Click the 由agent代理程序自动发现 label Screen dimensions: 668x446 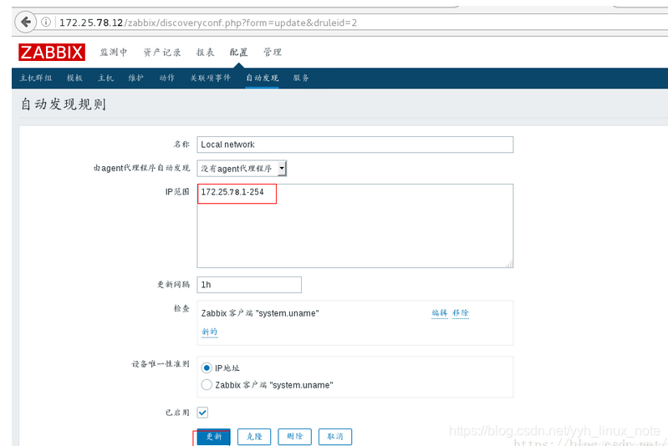tap(141, 168)
